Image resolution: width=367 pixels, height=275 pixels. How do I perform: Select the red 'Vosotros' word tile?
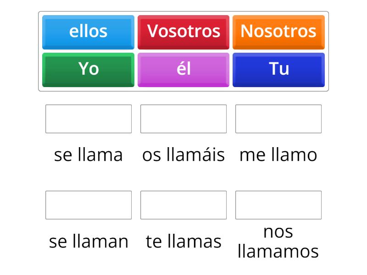point(183,31)
